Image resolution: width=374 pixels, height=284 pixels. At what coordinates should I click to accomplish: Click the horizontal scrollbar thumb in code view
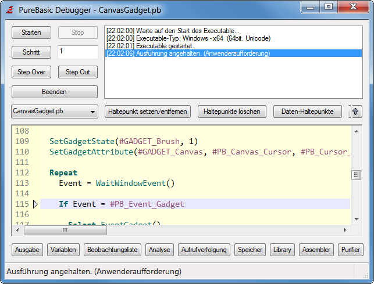click(x=65, y=230)
